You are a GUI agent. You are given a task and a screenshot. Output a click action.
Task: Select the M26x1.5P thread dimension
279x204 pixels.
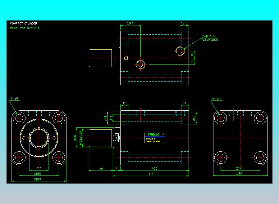[x=80, y=138]
